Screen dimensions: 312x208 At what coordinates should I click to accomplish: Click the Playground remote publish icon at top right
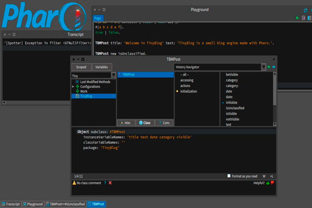click(305, 10)
